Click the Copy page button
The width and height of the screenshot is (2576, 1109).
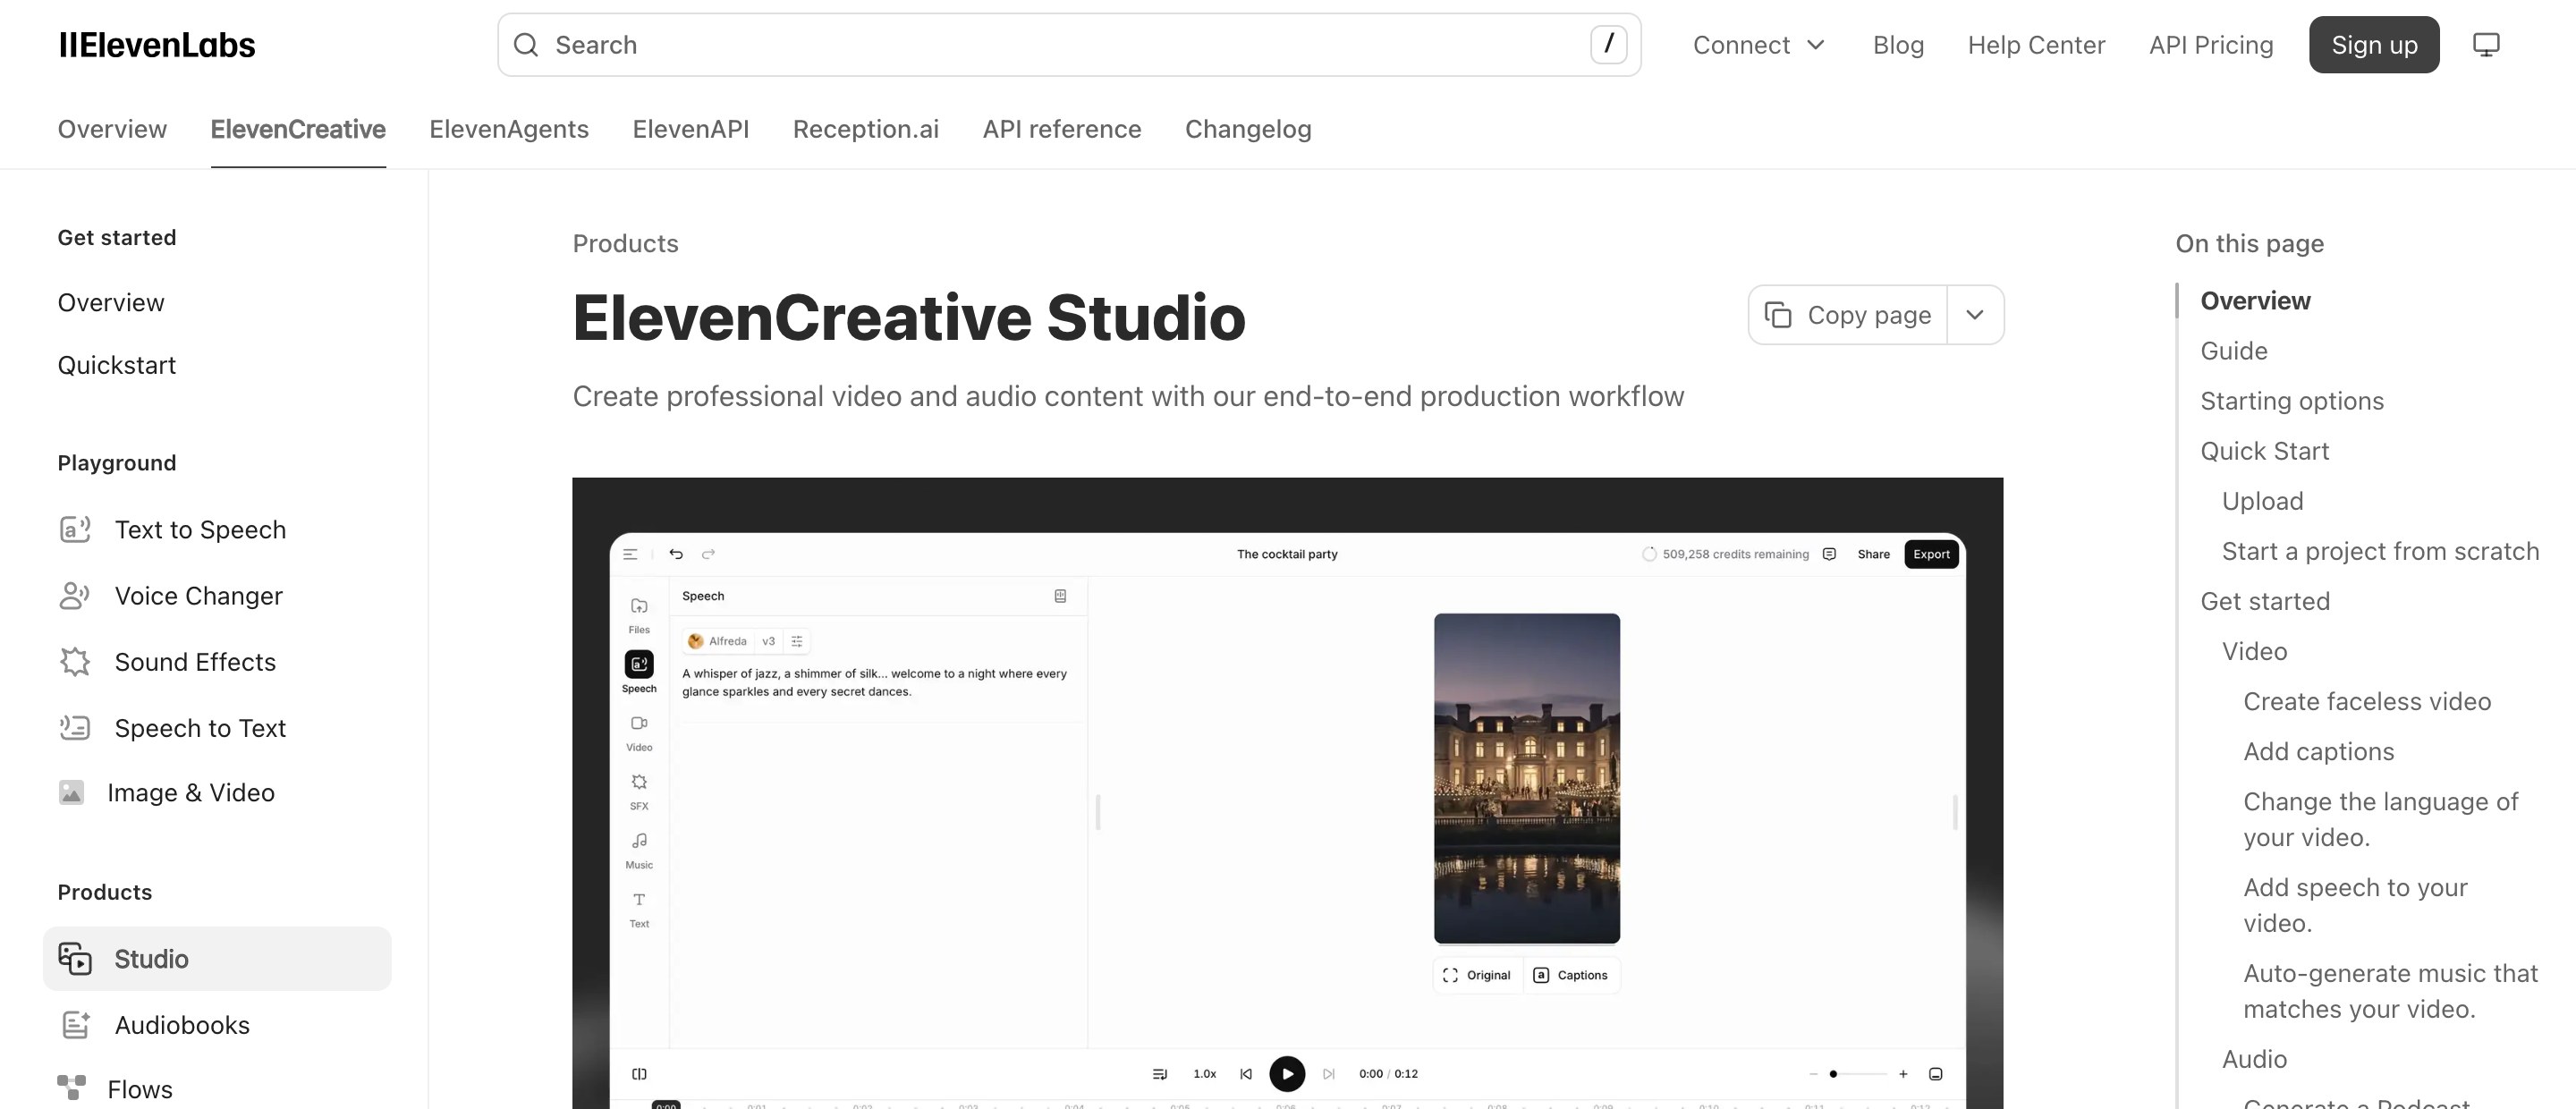[x=1848, y=315]
